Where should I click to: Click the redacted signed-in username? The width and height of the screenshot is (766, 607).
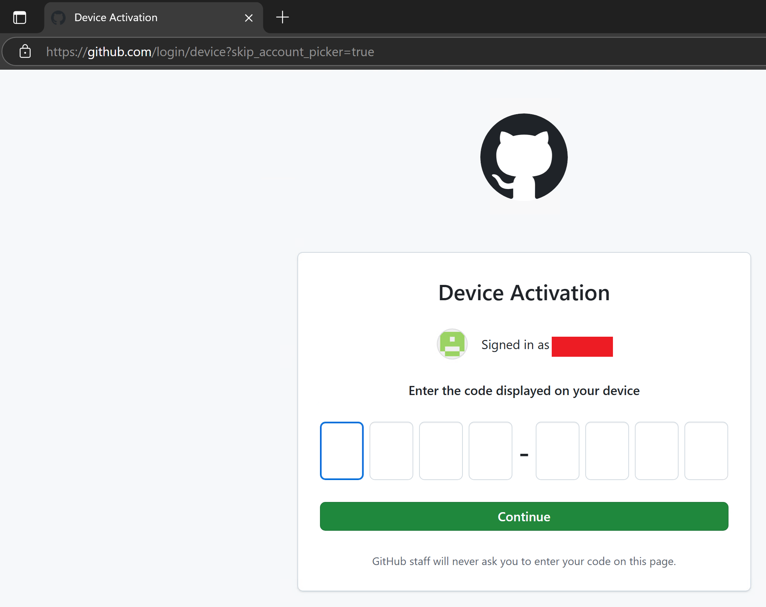[582, 346]
